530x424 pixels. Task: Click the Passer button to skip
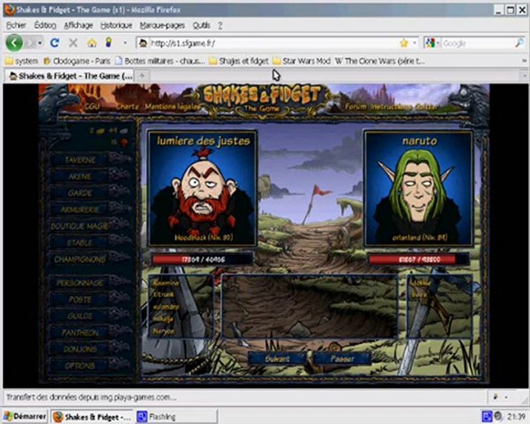(342, 359)
